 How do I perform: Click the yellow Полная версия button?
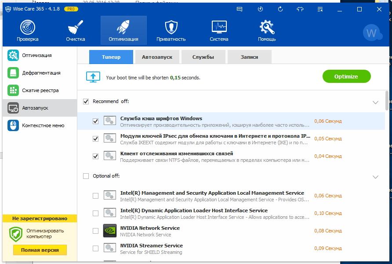click(x=40, y=250)
